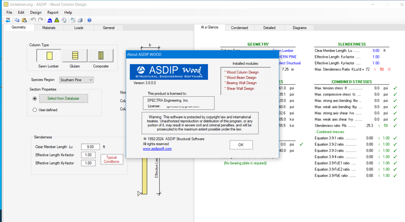This screenshot has height=222, width=405.
Task: Switch to the Condensed tab
Action: coord(240,28)
